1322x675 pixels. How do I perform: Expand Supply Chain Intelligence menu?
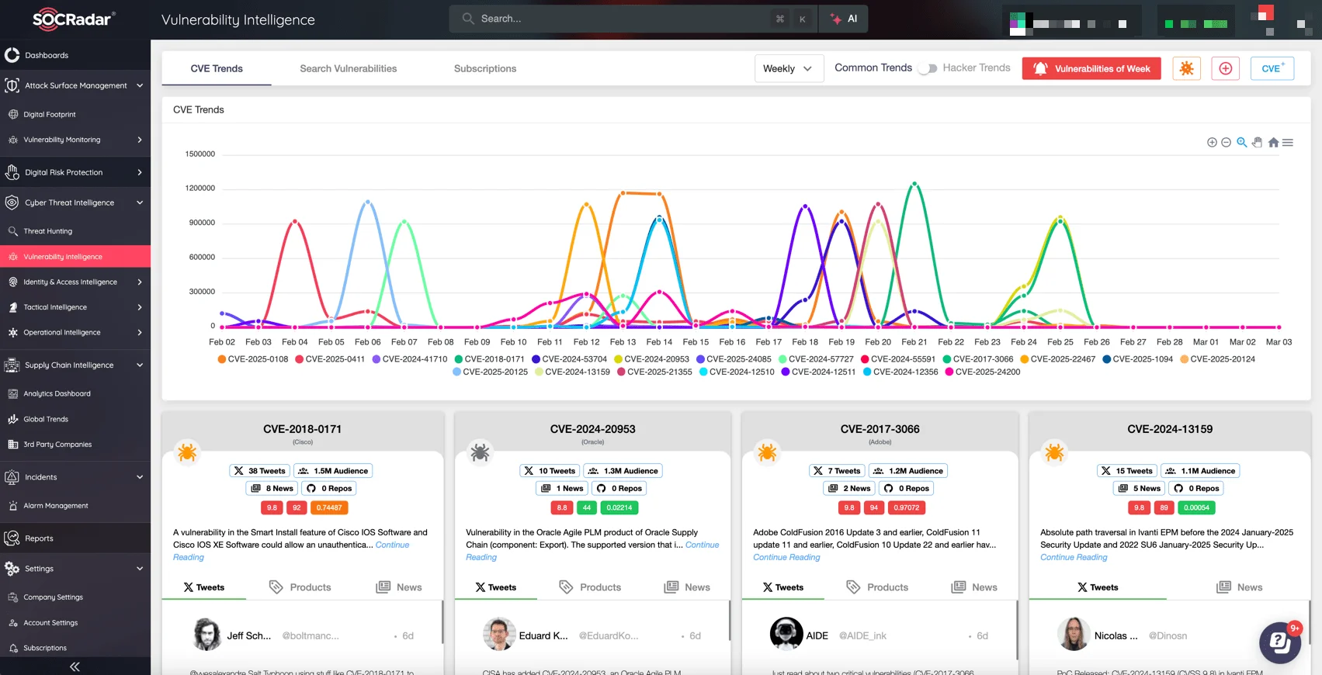point(75,365)
